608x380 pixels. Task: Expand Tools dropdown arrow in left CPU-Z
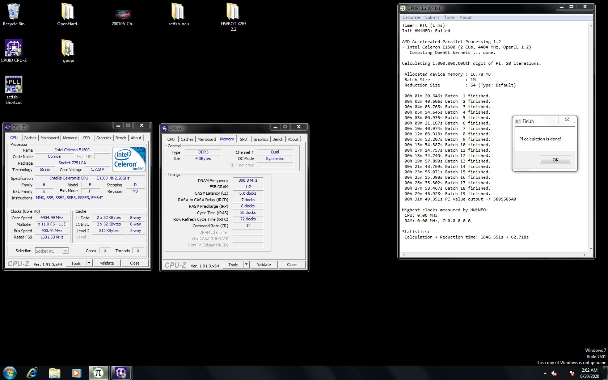tap(89, 263)
